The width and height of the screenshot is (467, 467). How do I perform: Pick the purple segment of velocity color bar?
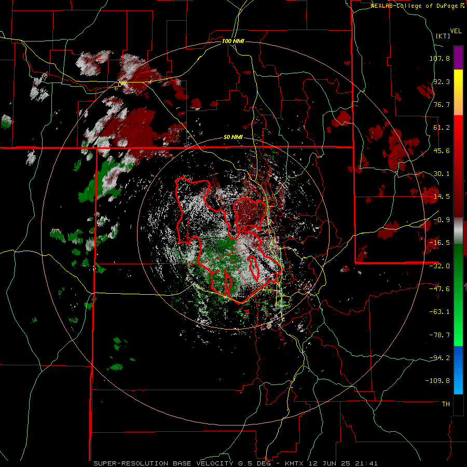coord(458,58)
